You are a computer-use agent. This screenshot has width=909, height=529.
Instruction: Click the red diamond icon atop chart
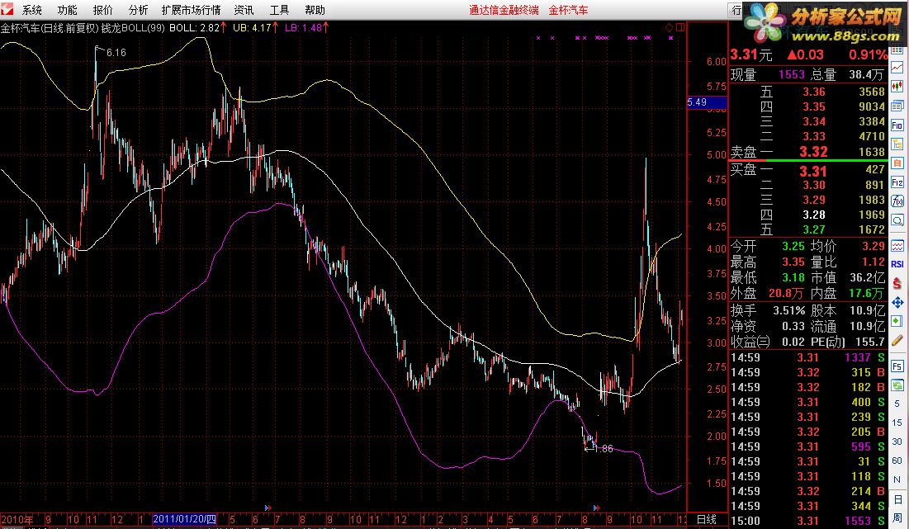[669, 27]
